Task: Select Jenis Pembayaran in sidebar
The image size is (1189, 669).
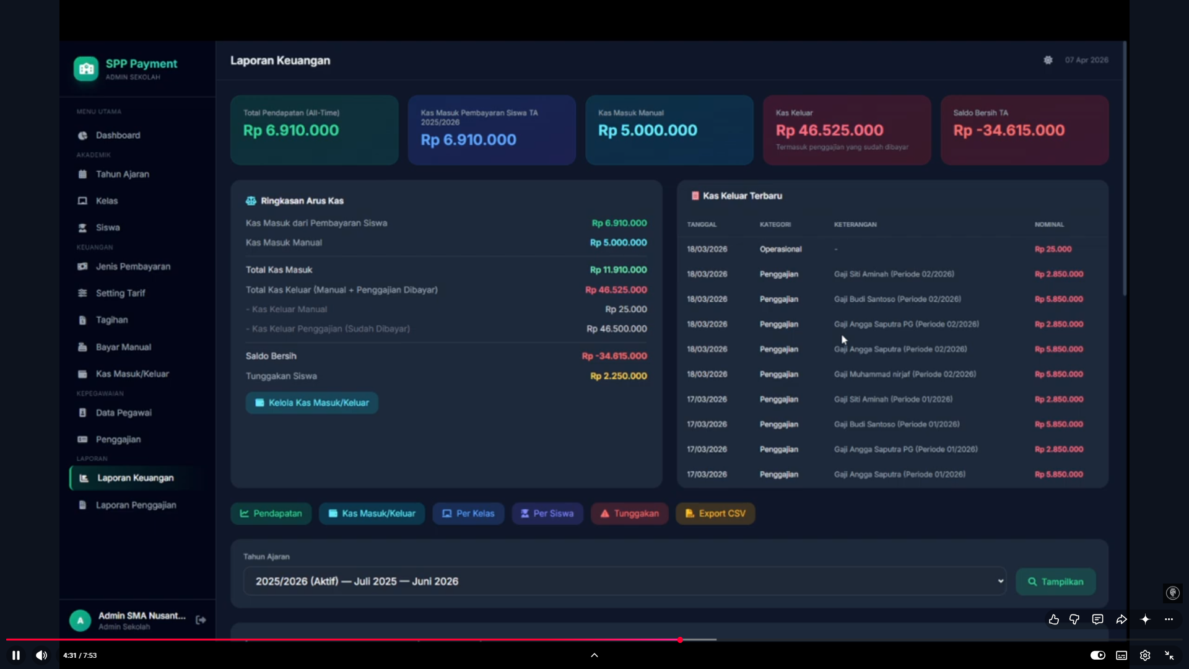Action: pyautogui.click(x=133, y=266)
